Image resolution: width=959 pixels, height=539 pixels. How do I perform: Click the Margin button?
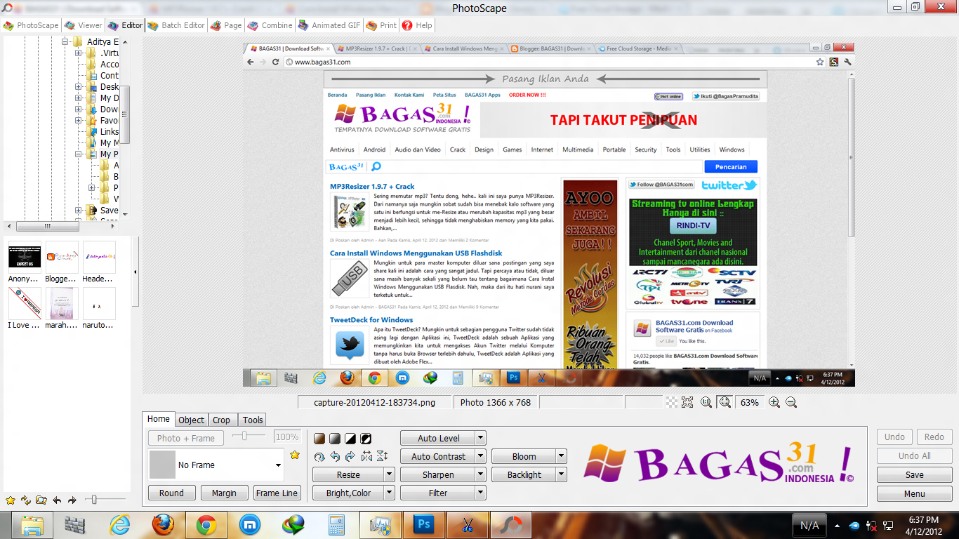(x=224, y=493)
